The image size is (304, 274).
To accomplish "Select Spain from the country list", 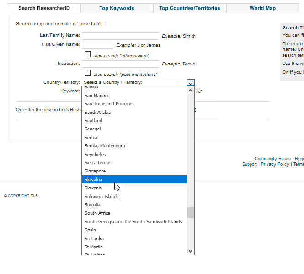I will tap(134, 230).
